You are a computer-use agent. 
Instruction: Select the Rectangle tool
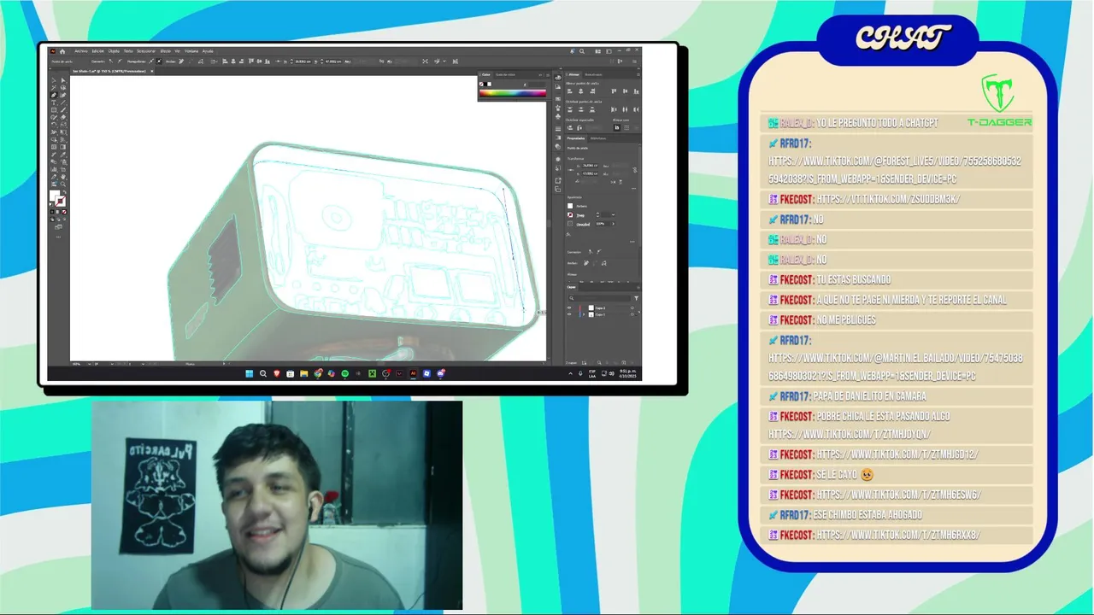pos(54,109)
